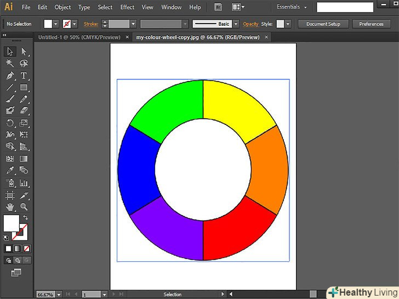Select the Magic Wand tool

coord(10,64)
